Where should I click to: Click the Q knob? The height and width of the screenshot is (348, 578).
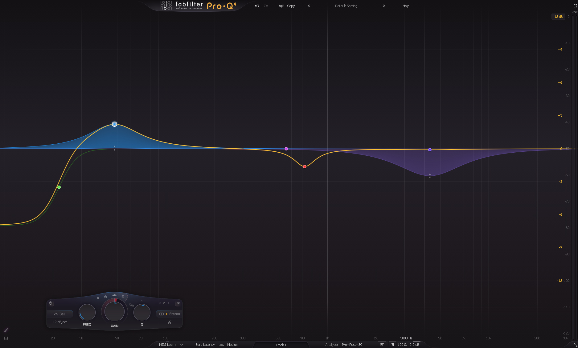pos(142,312)
